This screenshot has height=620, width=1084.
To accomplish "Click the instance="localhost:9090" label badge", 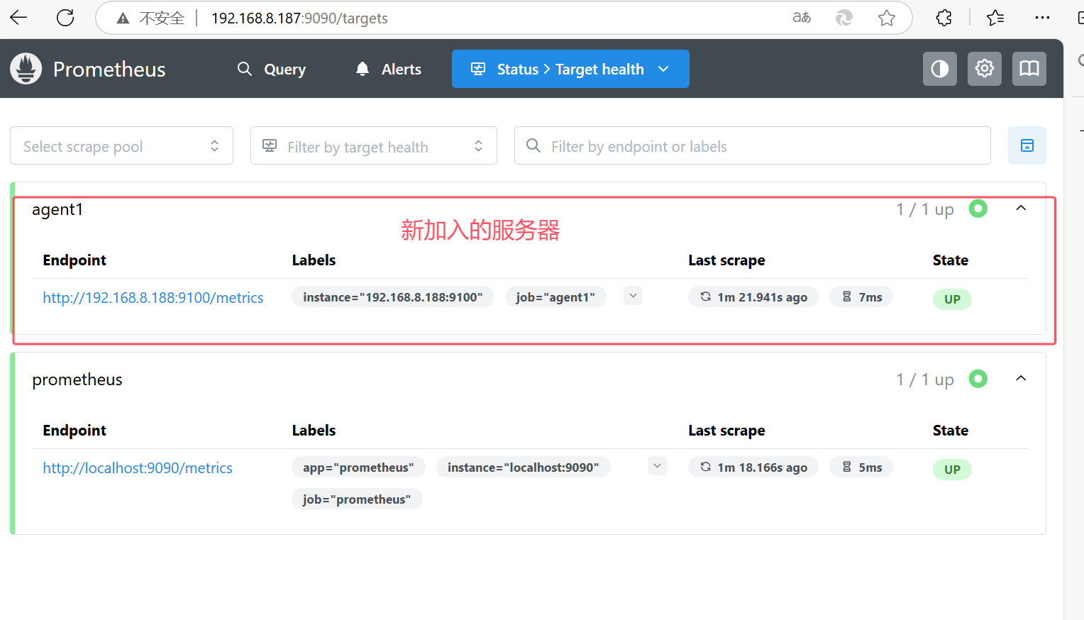I will point(524,467).
